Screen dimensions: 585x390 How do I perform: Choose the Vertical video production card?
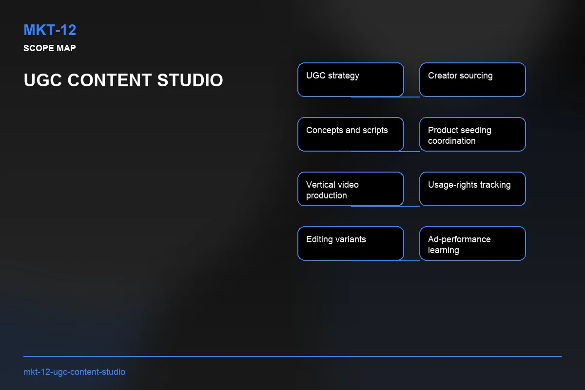pos(351,189)
